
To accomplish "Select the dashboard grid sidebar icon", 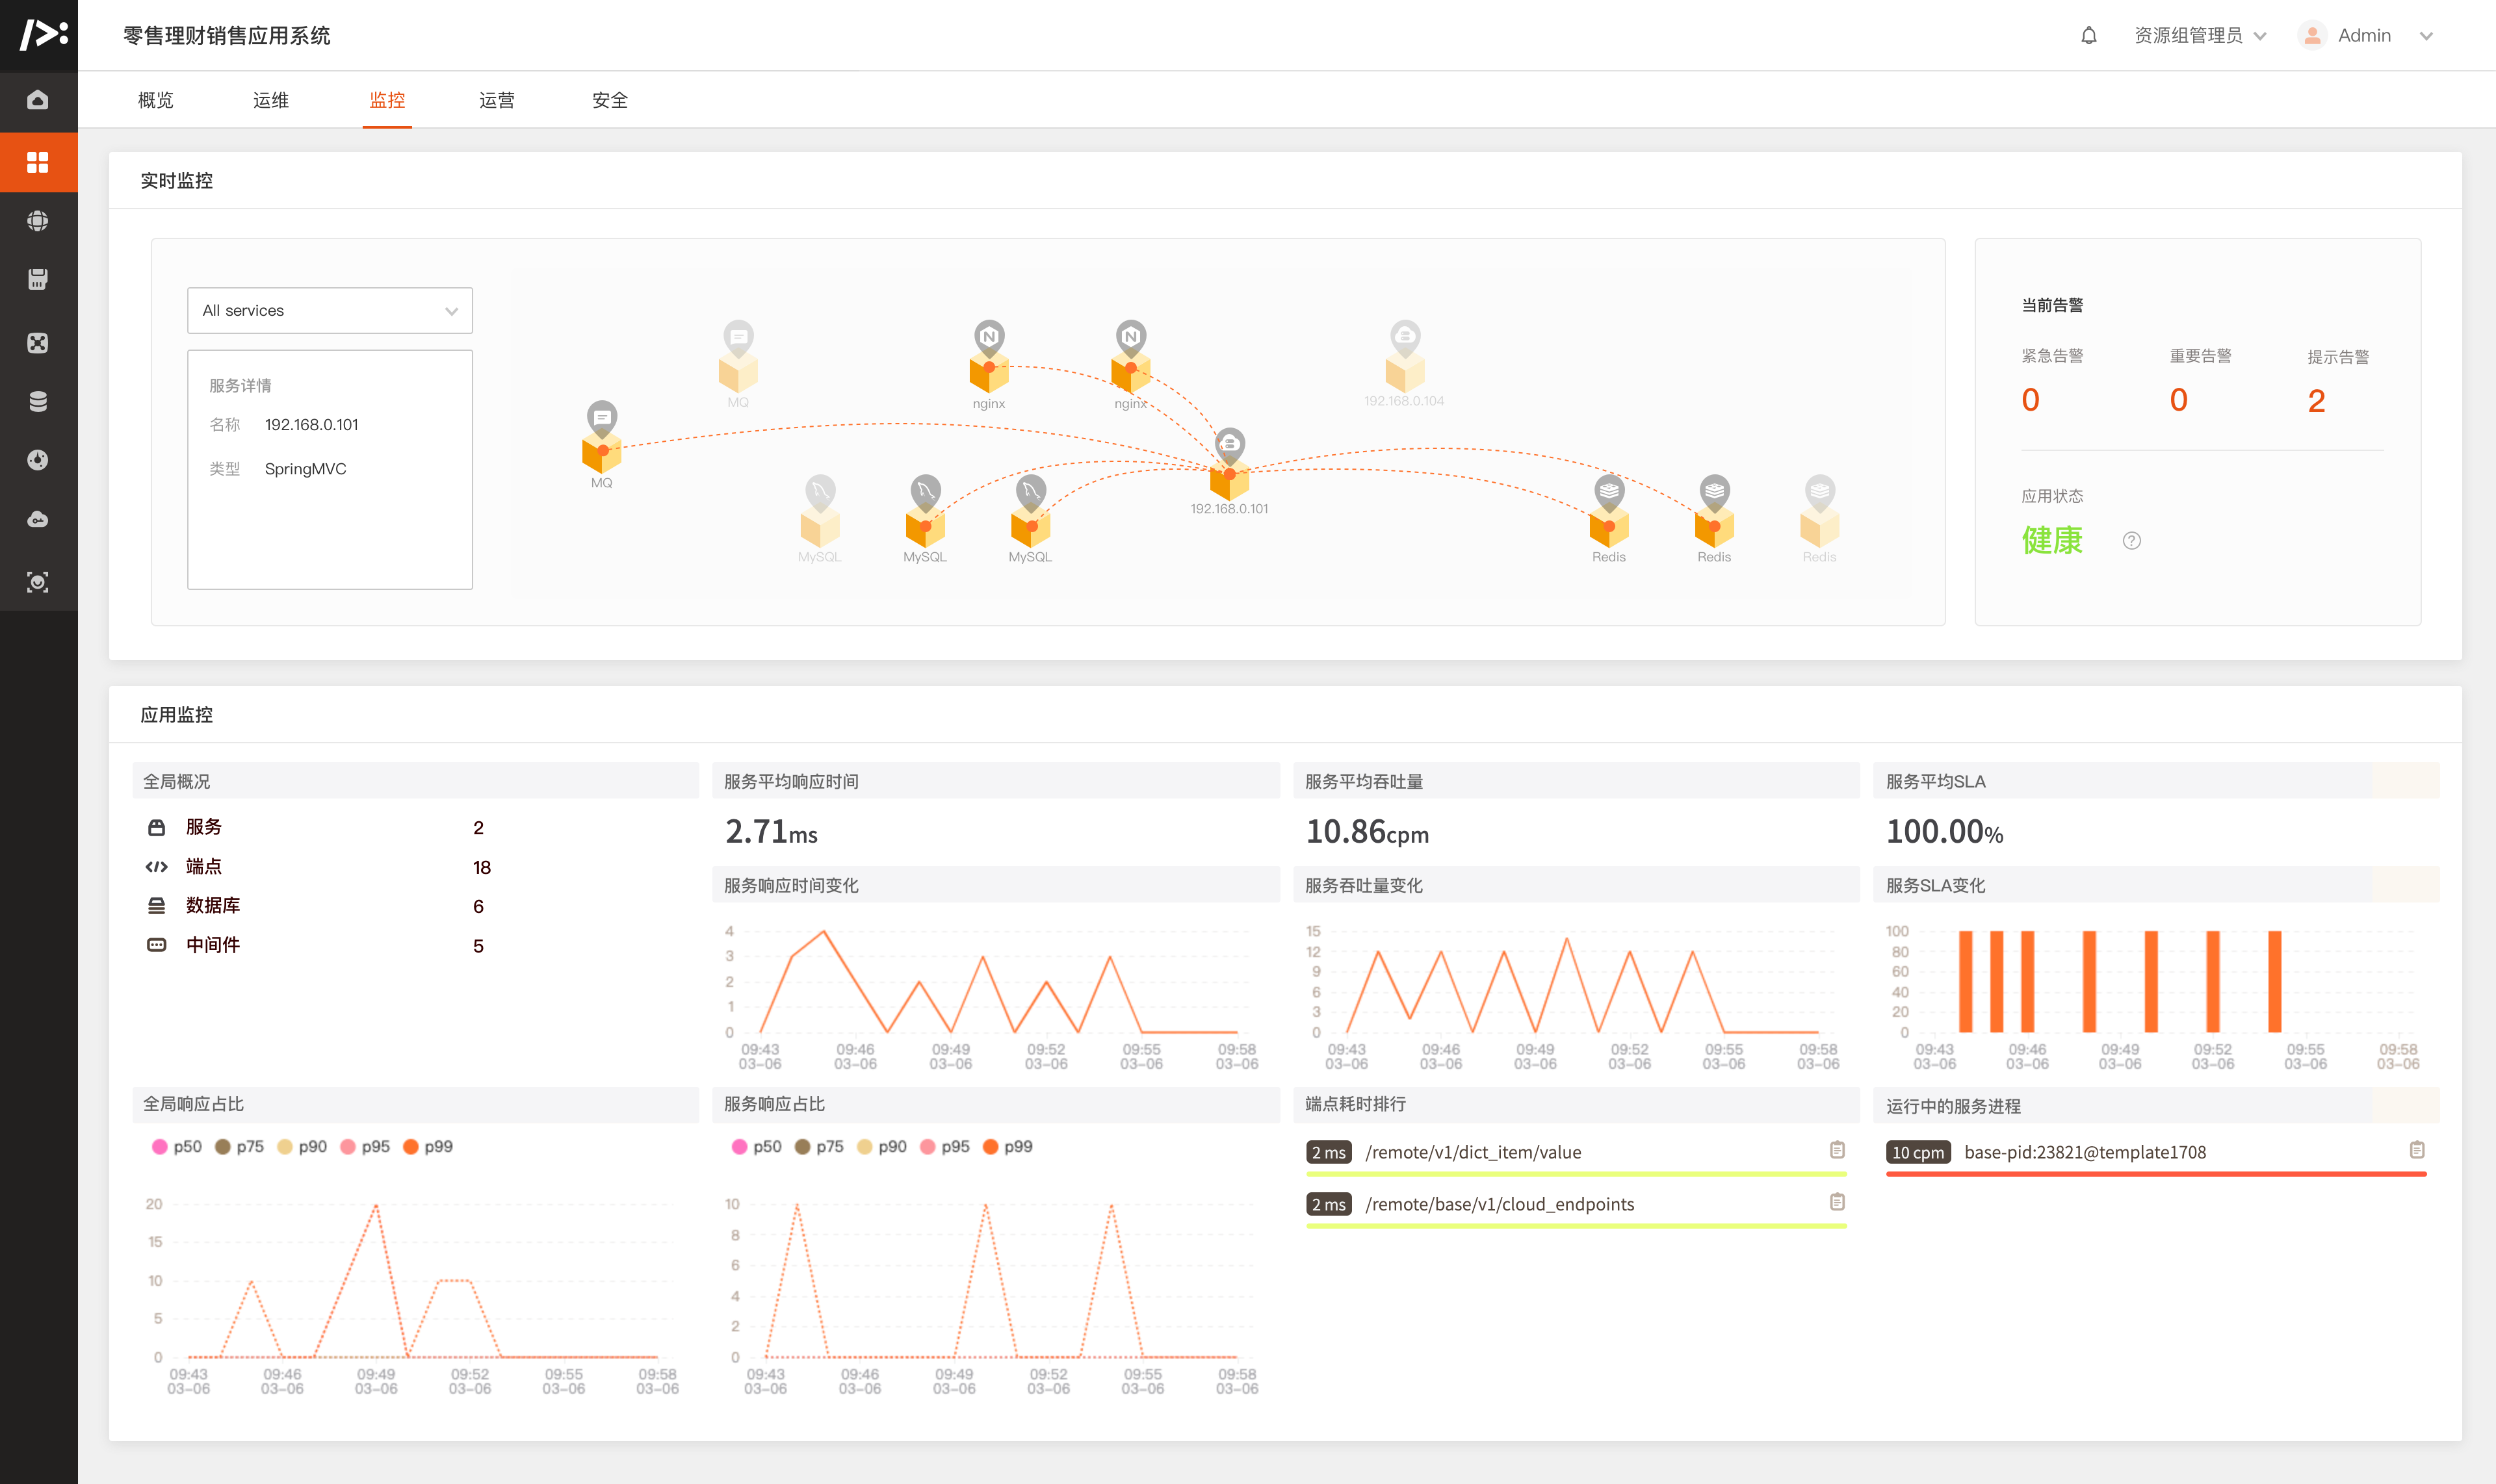I will (x=38, y=162).
